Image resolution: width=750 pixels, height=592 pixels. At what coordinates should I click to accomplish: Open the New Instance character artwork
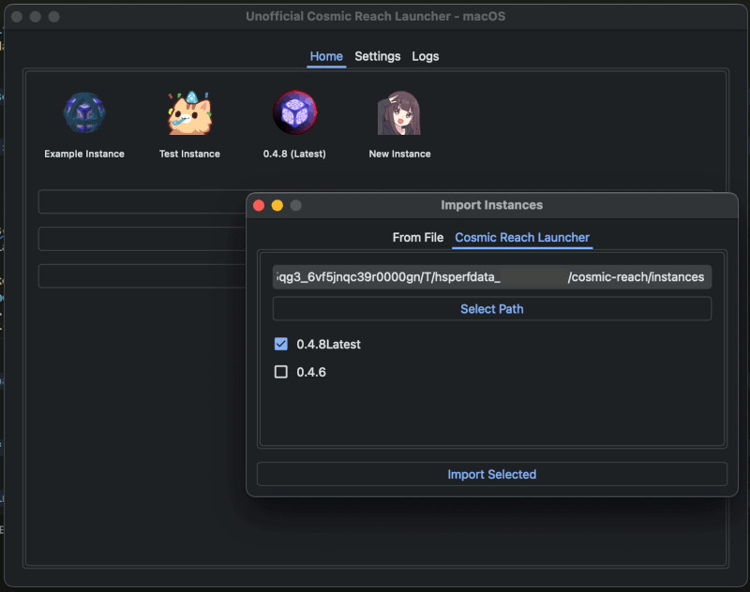point(399,111)
